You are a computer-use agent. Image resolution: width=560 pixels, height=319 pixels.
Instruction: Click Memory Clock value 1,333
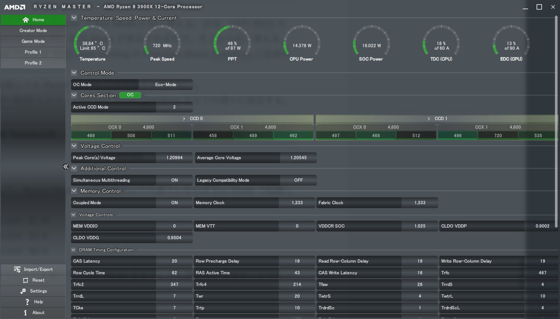(x=297, y=203)
